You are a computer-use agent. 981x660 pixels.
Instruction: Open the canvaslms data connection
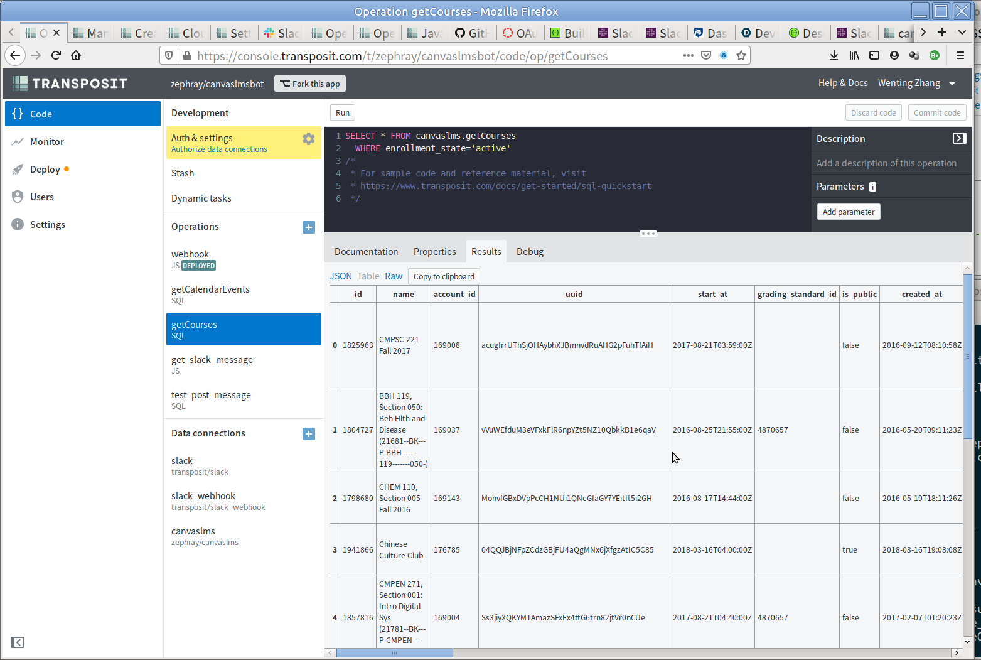(244, 536)
